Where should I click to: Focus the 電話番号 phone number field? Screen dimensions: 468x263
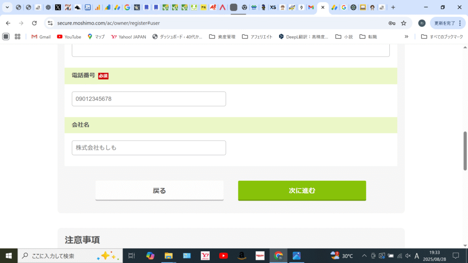[149, 99]
